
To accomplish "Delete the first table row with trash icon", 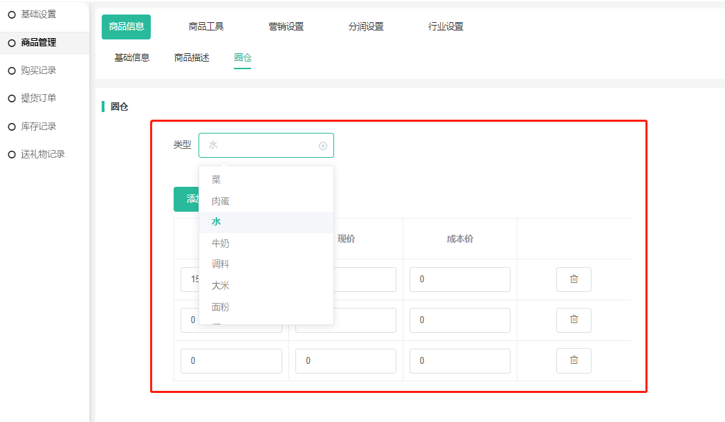I will 573,279.
